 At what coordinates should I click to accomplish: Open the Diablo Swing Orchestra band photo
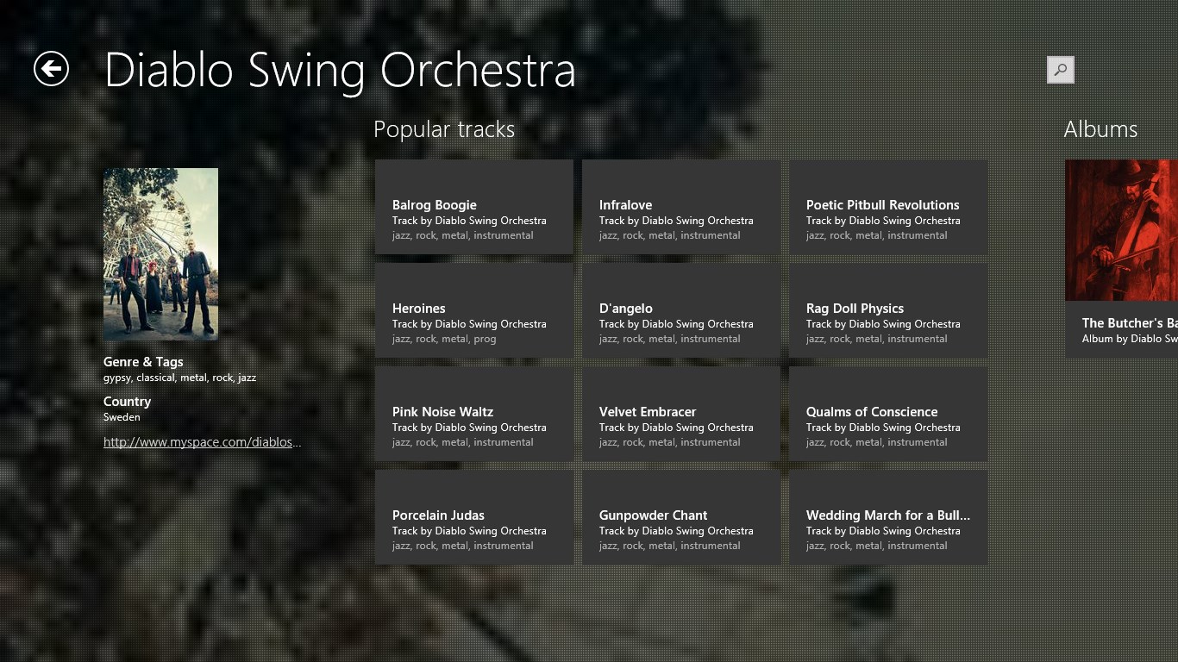[160, 253]
